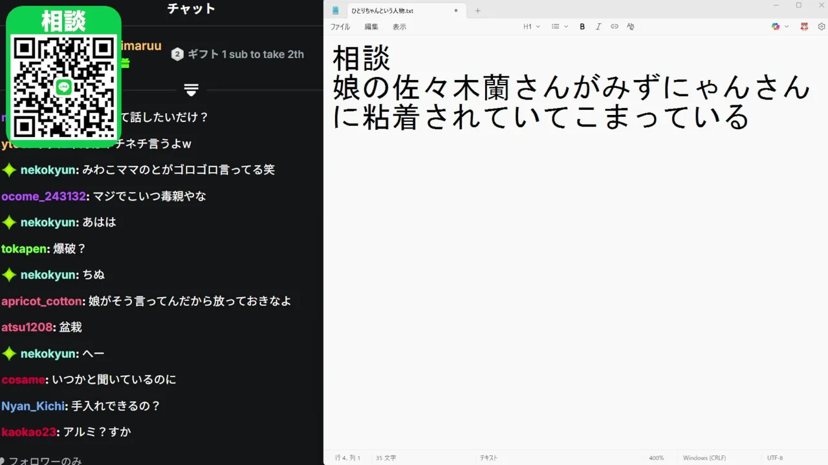Screen dimensions: 828x465
Task: Open the Copilot button in Notepad
Action: (776, 26)
